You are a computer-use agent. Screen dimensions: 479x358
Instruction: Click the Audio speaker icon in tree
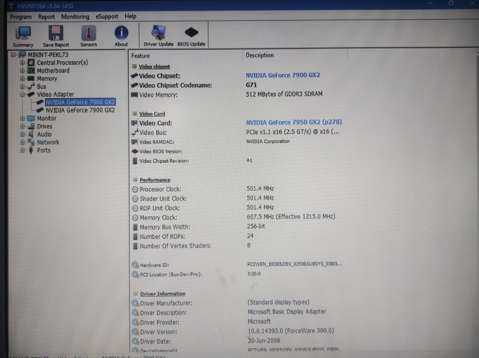pyautogui.click(x=30, y=134)
